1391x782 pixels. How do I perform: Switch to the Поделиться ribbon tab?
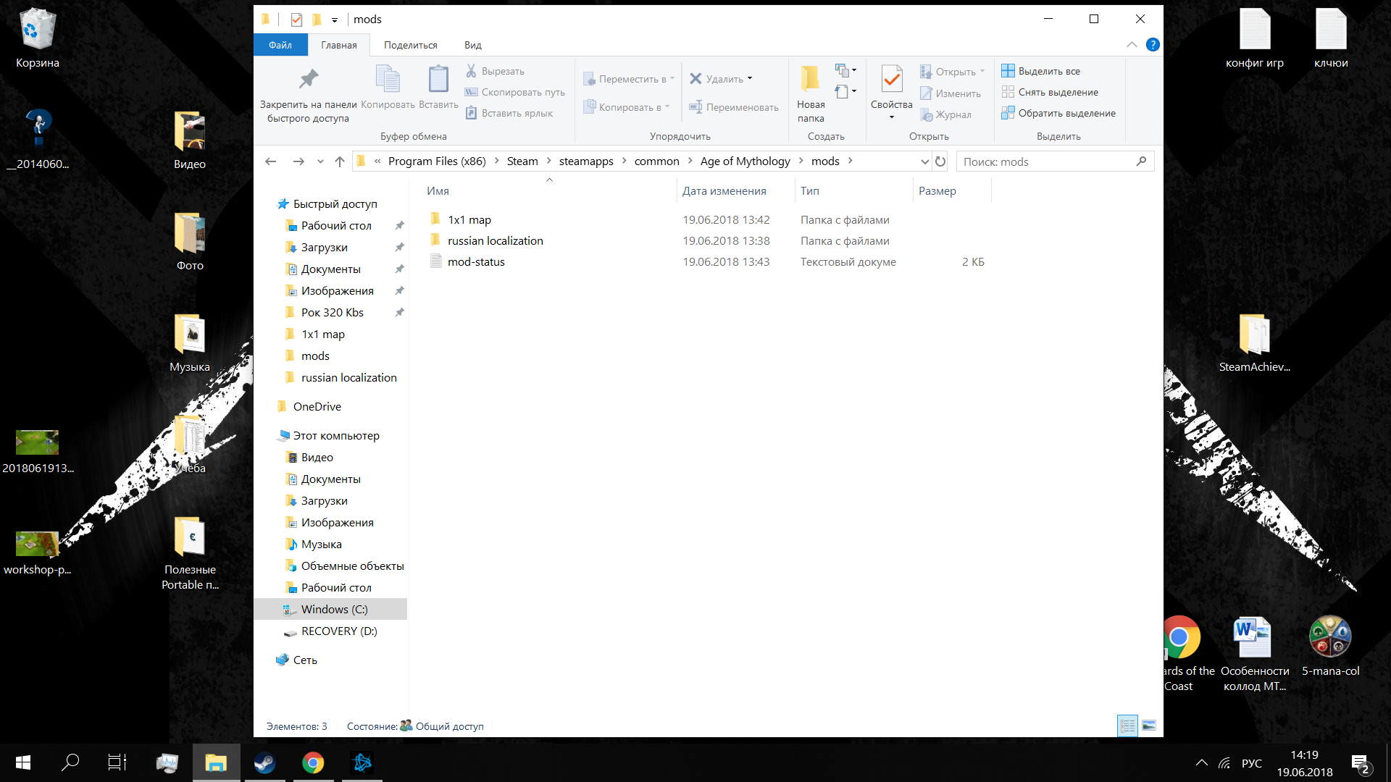[411, 45]
